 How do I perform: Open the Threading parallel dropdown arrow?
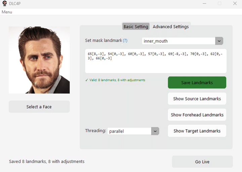155,131
